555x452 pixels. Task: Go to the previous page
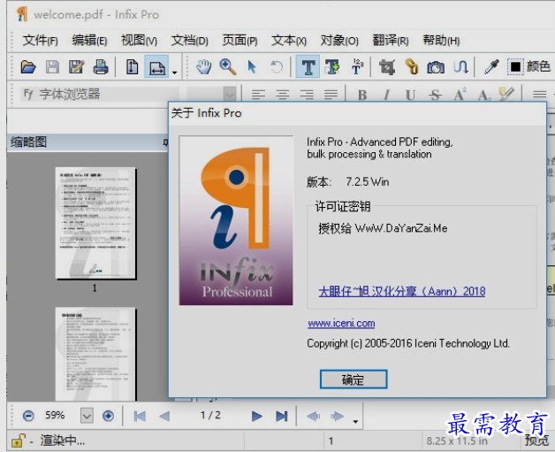pyautogui.click(x=164, y=416)
